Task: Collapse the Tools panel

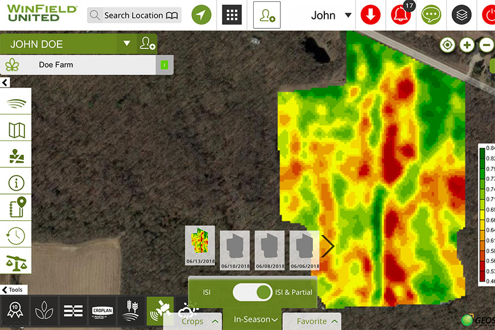Action: [x=12, y=290]
